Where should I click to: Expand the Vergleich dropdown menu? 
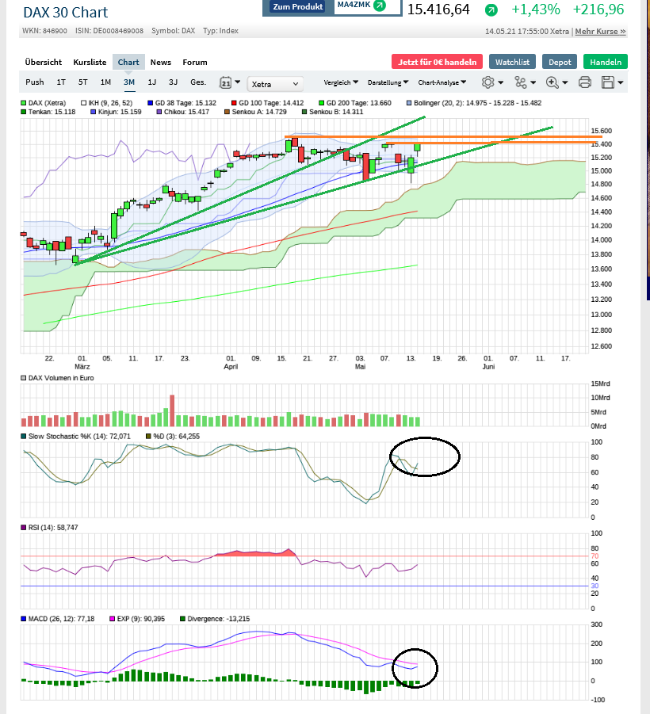pos(341,82)
